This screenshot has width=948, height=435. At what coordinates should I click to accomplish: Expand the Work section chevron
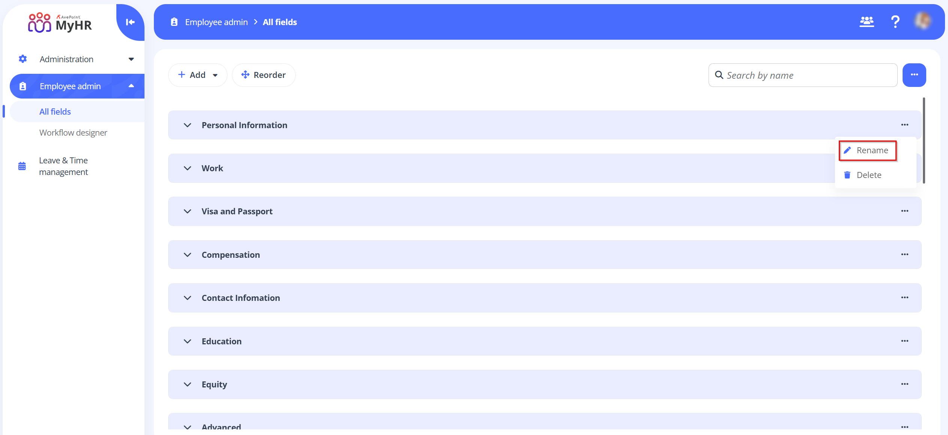187,168
